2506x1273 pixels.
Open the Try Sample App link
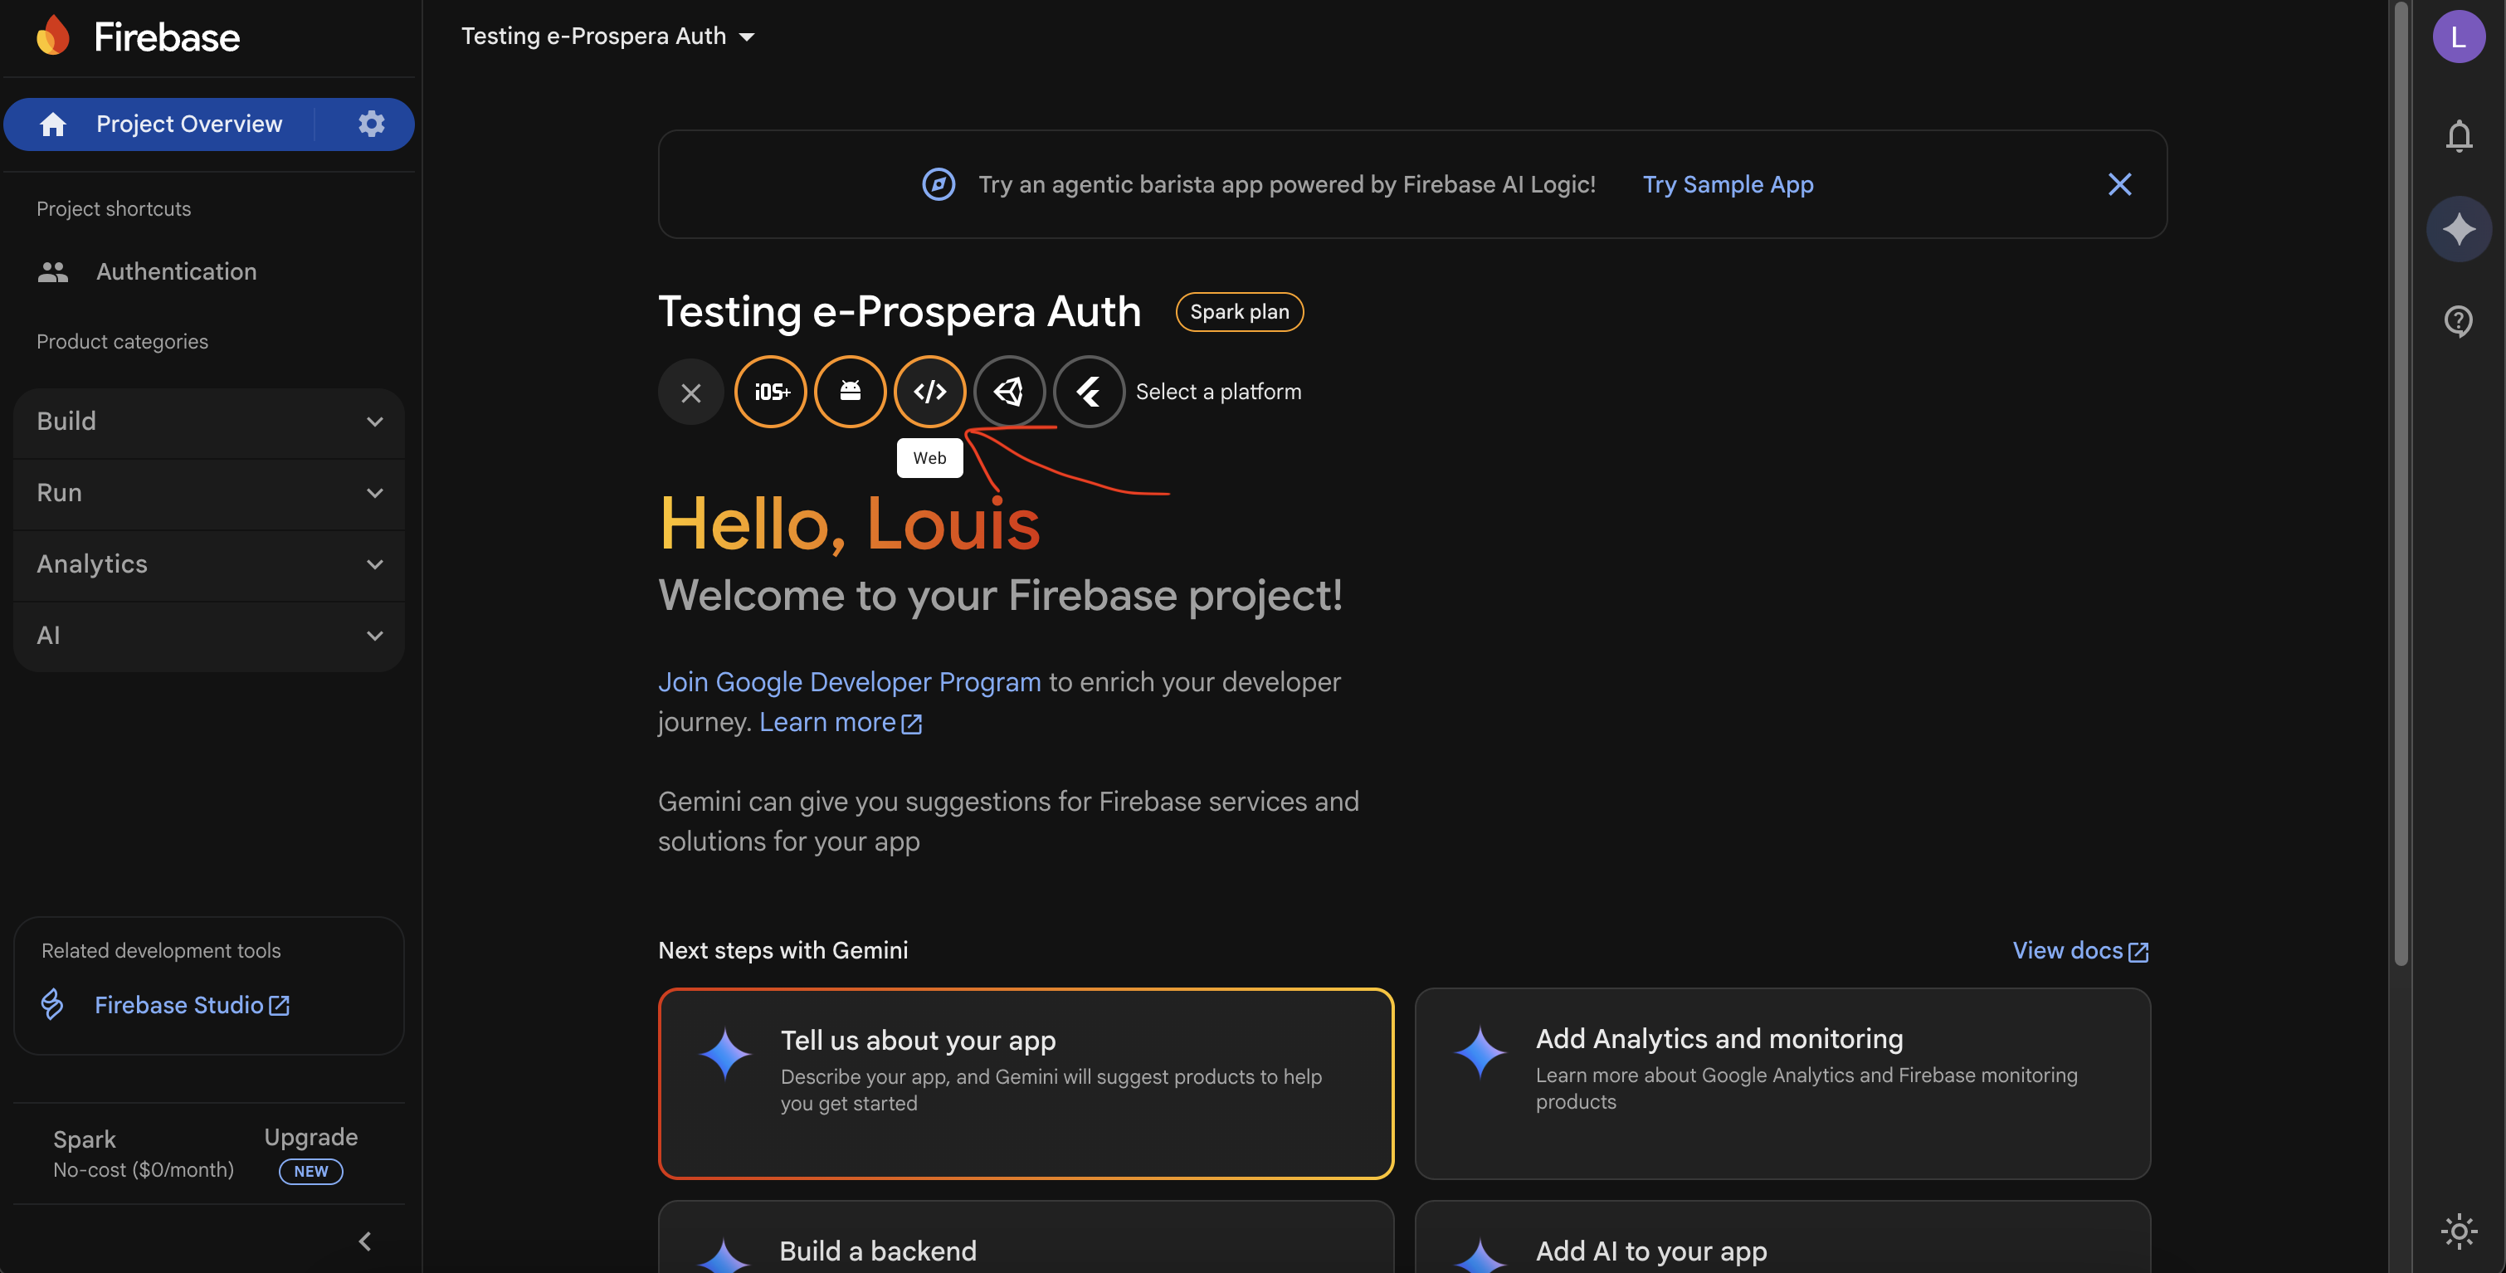(1728, 184)
